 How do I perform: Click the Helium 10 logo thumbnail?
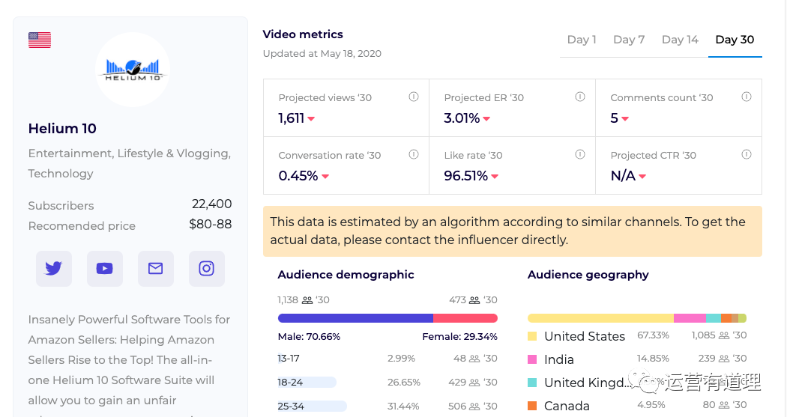pos(133,70)
